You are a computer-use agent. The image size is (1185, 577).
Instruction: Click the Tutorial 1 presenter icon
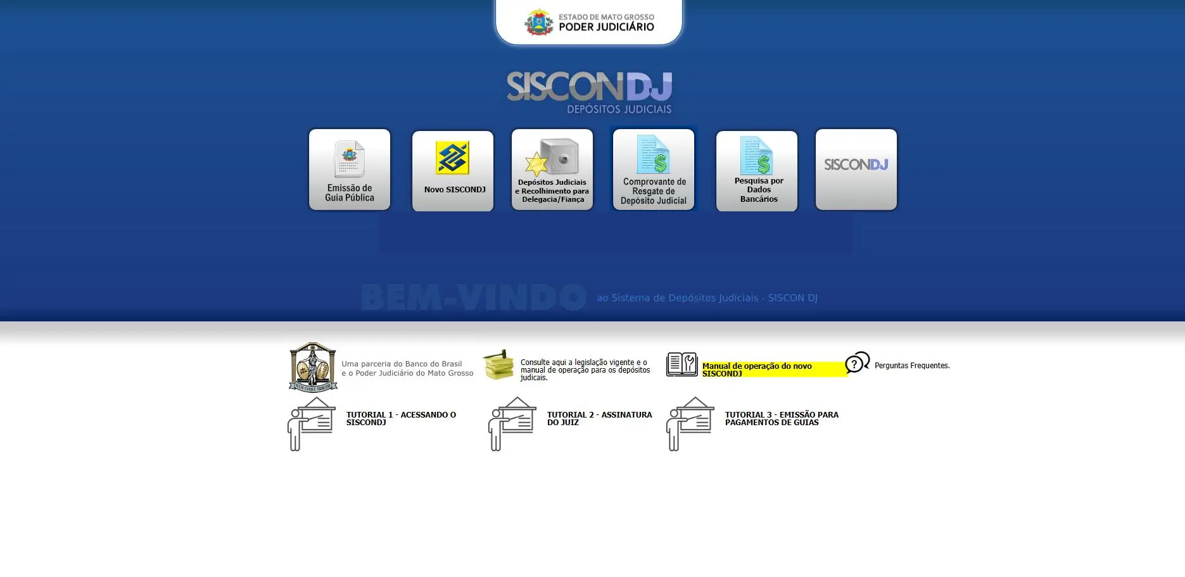[312, 424]
